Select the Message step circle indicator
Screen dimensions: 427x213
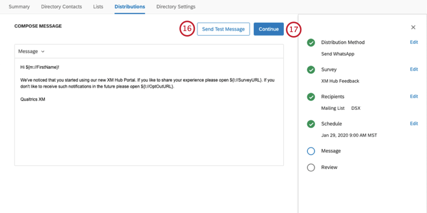coord(311,151)
